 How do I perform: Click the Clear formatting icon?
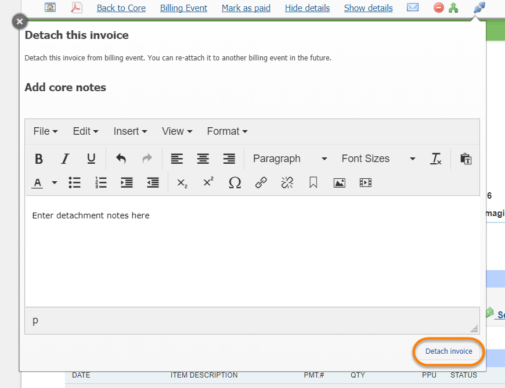point(436,159)
